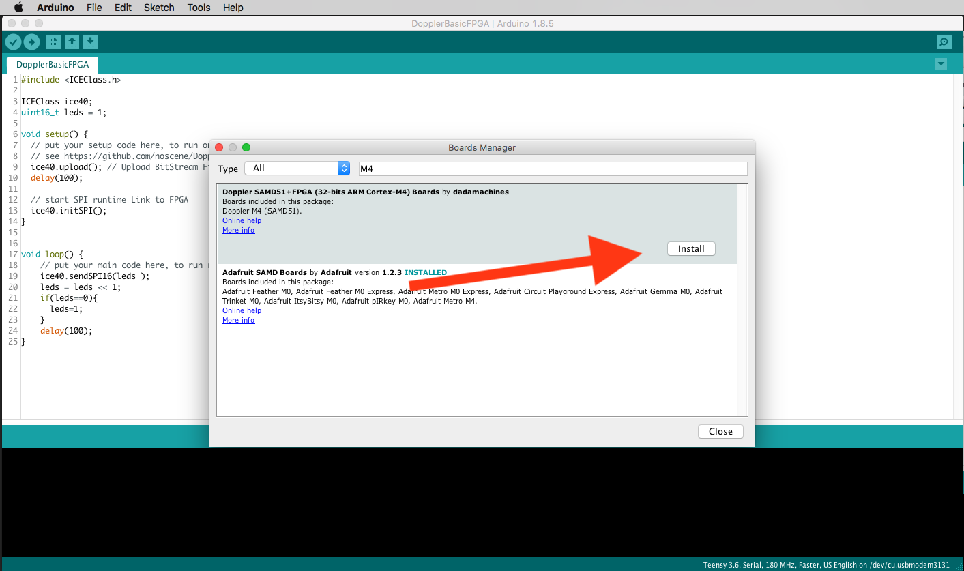Open the Tools menu
Image resolution: width=964 pixels, height=571 pixels.
tap(199, 8)
